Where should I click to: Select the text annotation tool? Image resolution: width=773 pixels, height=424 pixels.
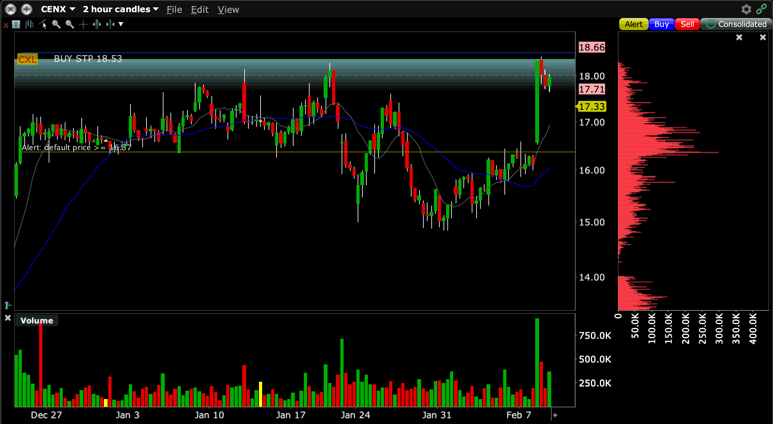point(16,24)
